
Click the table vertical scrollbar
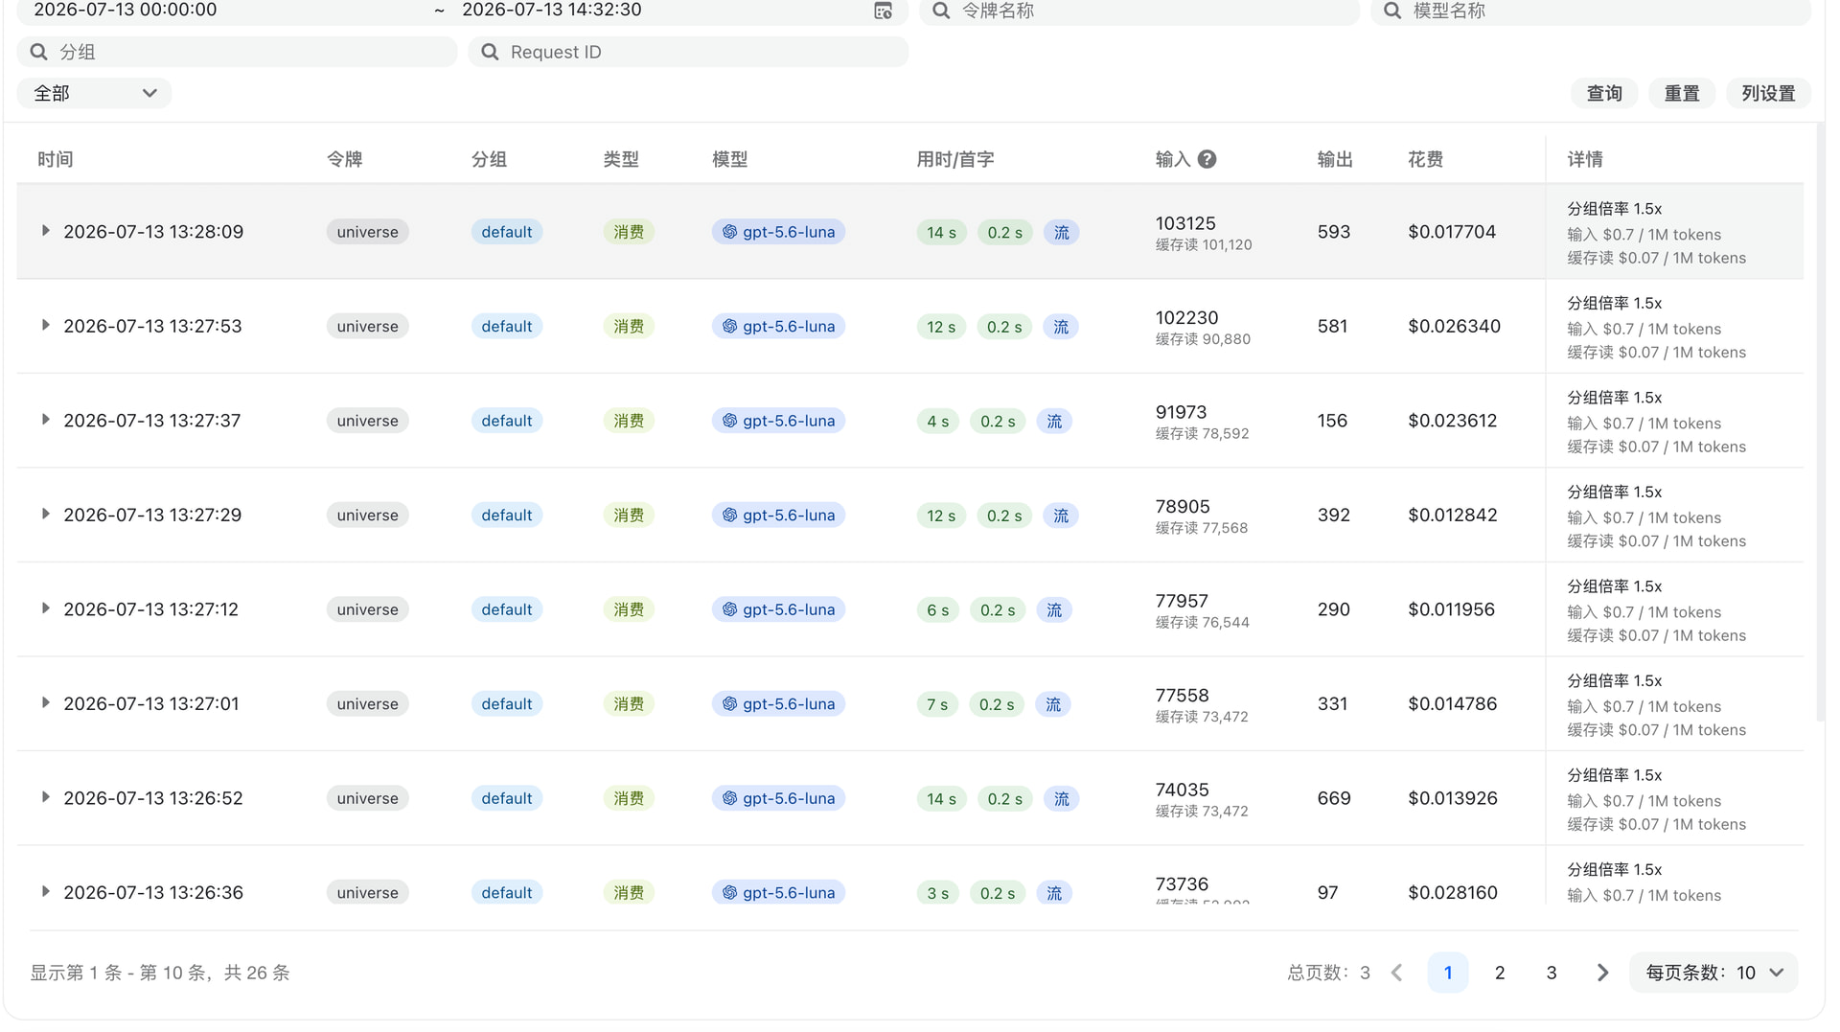click(1820, 422)
